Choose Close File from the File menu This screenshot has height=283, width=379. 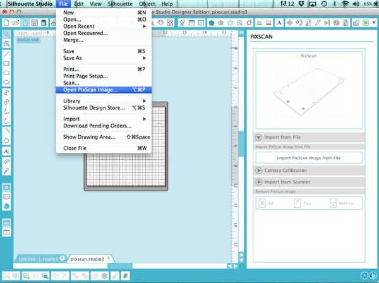(x=104, y=148)
